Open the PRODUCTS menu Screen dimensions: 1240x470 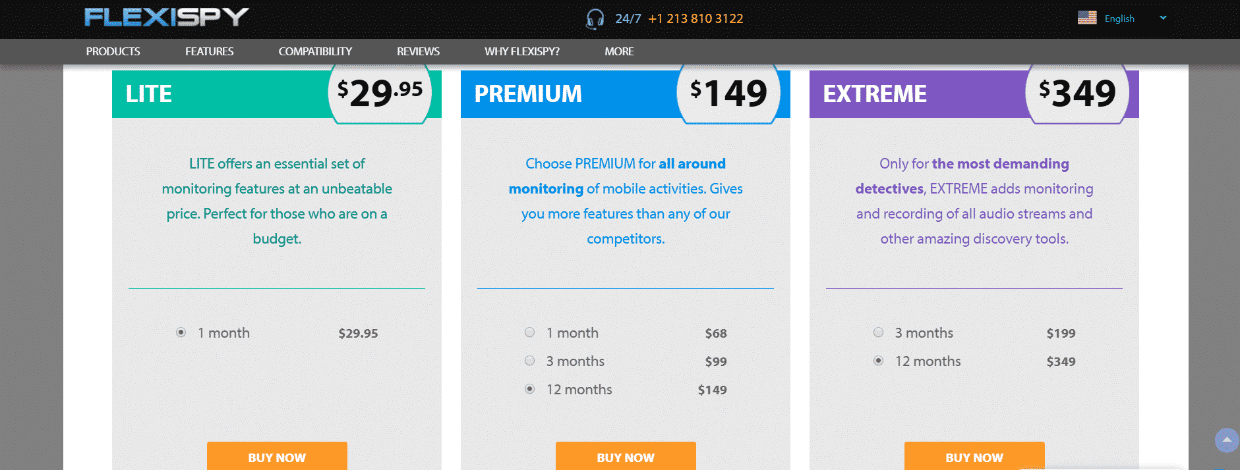[x=113, y=51]
